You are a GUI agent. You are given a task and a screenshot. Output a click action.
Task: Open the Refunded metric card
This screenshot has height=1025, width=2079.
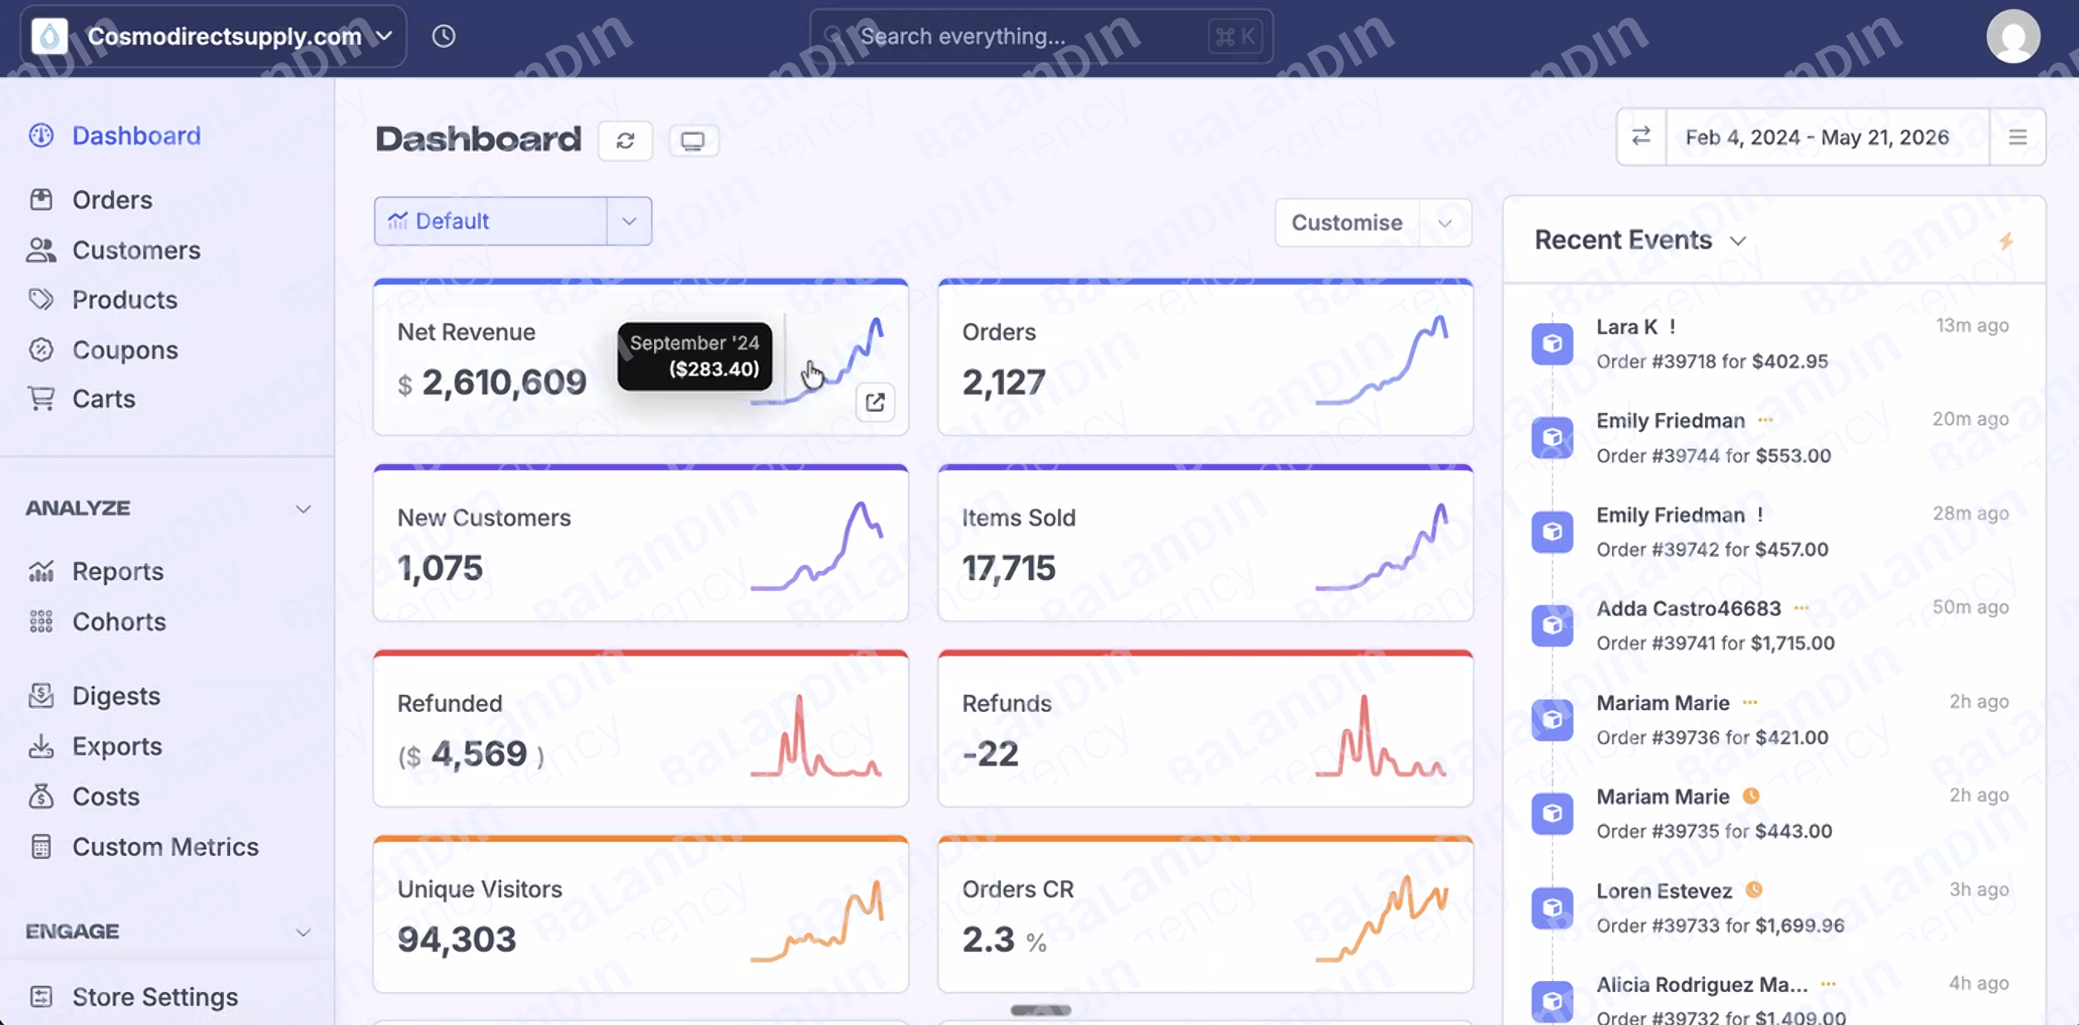tap(641, 729)
